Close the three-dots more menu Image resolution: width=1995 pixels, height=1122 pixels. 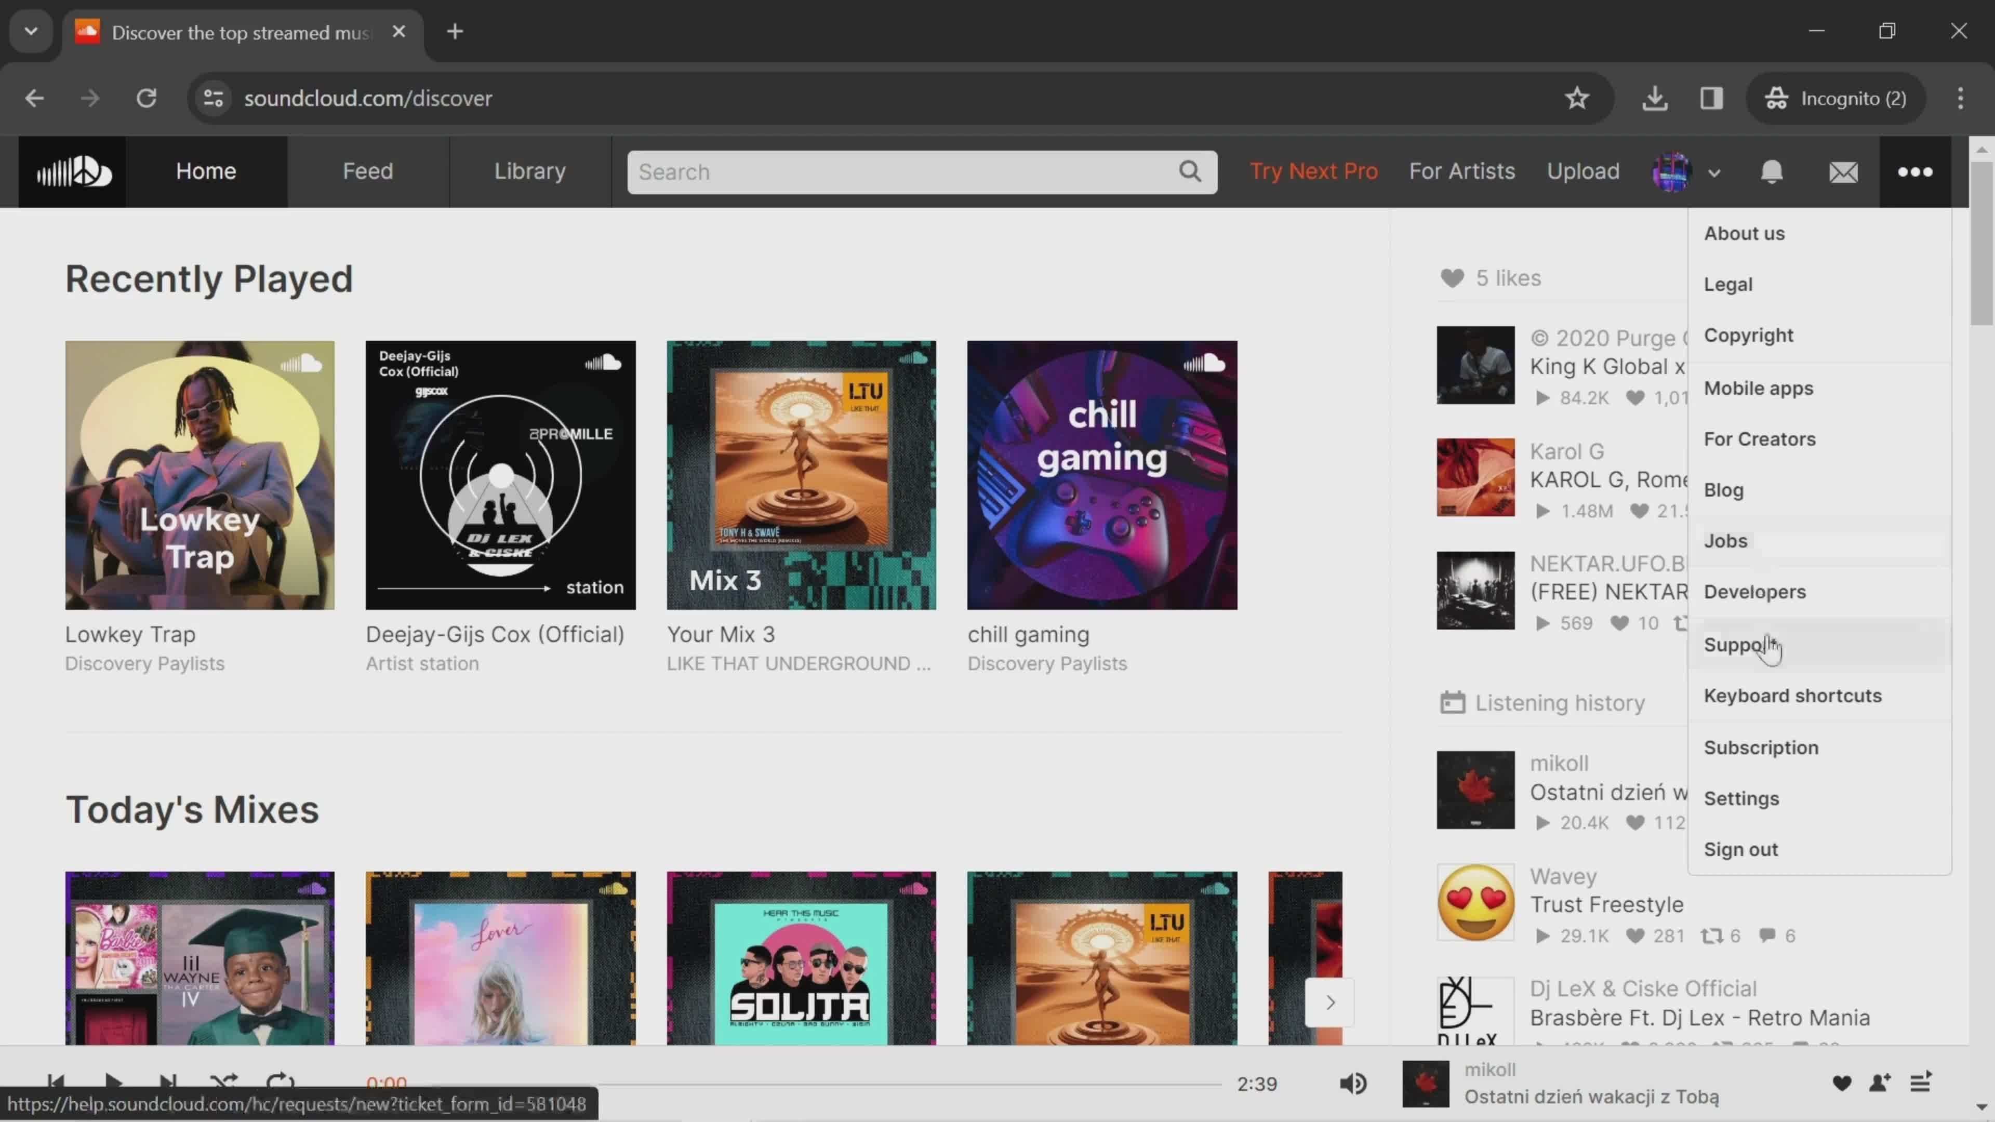point(1915,171)
